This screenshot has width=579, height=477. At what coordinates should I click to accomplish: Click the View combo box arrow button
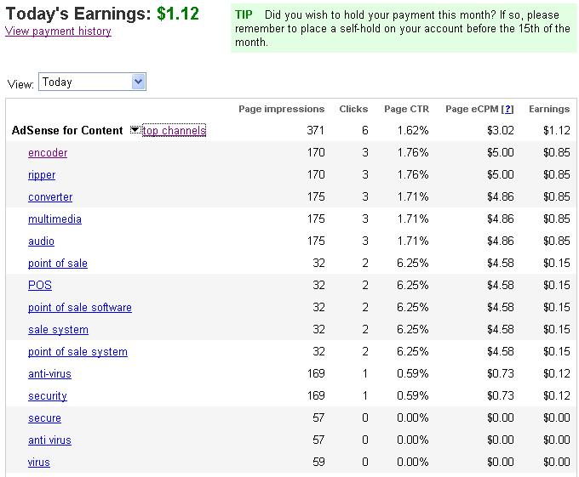pyautogui.click(x=139, y=82)
